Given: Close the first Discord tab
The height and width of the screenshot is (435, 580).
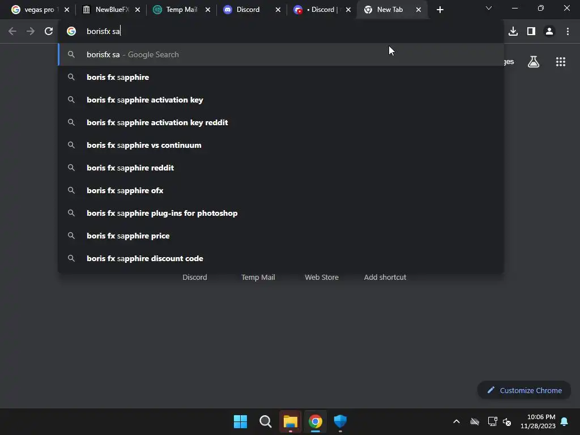Looking at the screenshot, I should pyautogui.click(x=278, y=10).
